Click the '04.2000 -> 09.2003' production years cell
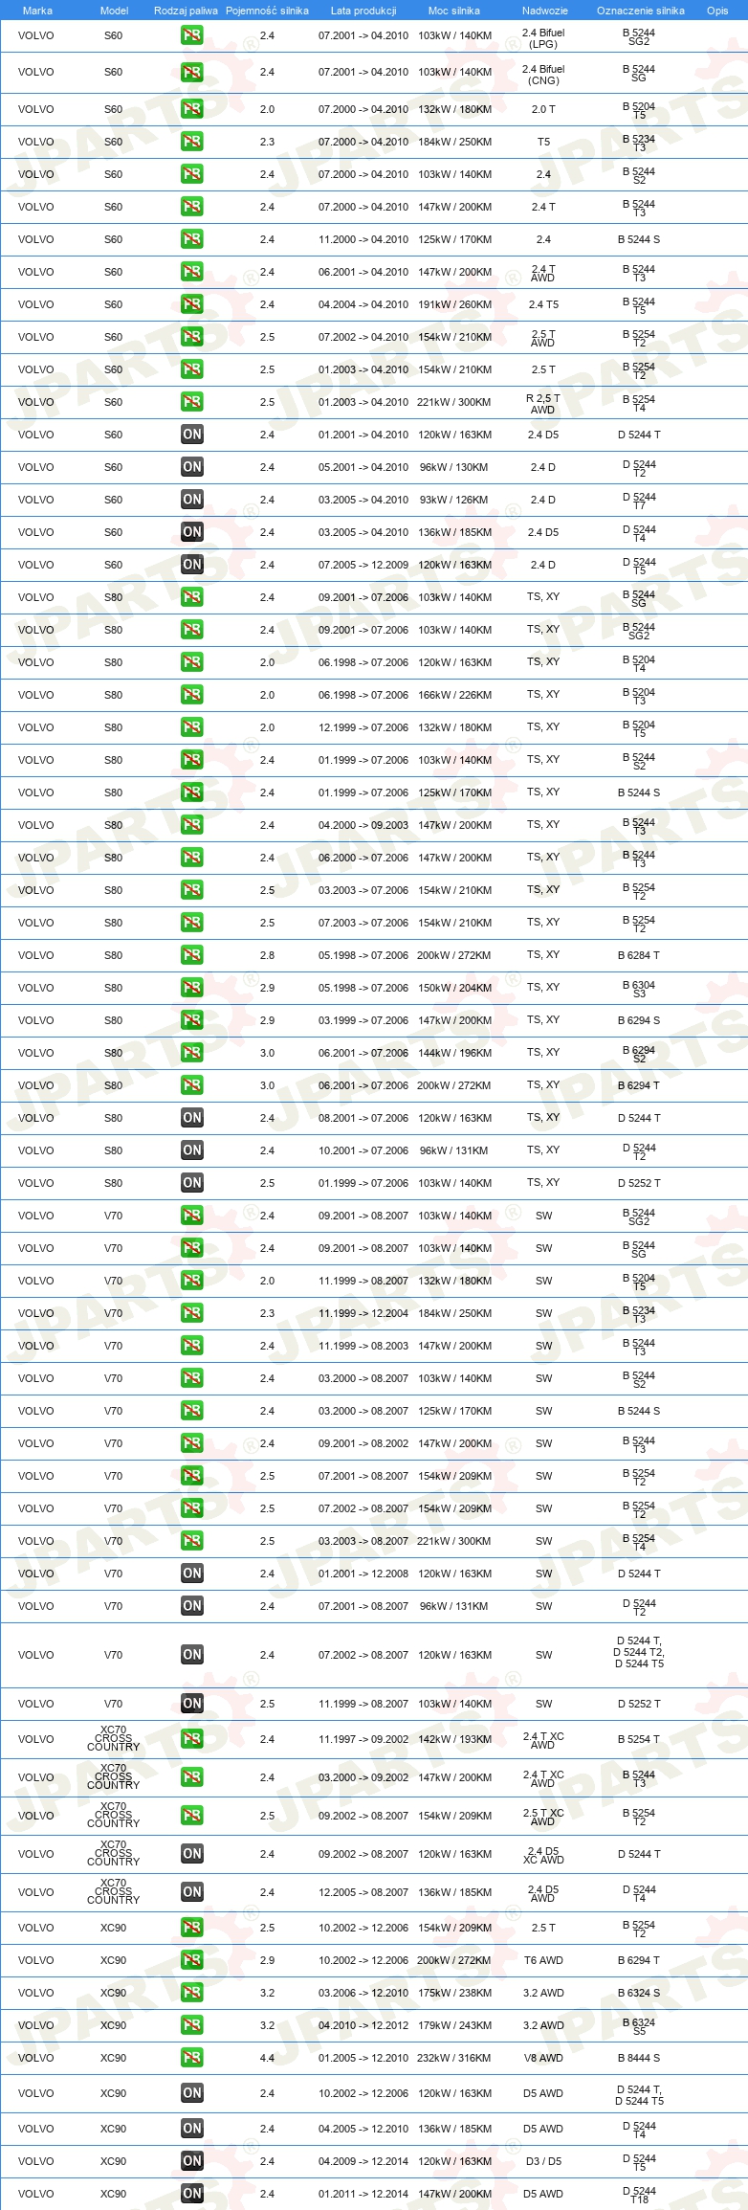This screenshot has height=2210, width=748. 363,825
